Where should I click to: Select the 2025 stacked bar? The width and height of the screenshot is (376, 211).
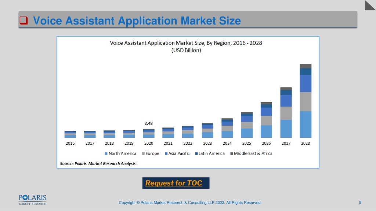[x=247, y=125]
